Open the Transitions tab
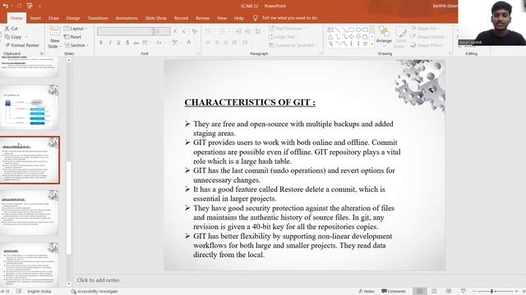526x295 pixels. 98,18
